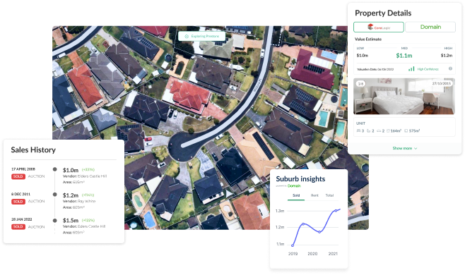Click the Valuation Date text
This screenshot has width=465, height=275.
[x=375, y=69]
